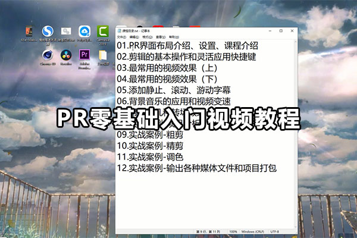Open the 文件 menu in Notepad
357x238 pixels.
[x=121, y=37]
